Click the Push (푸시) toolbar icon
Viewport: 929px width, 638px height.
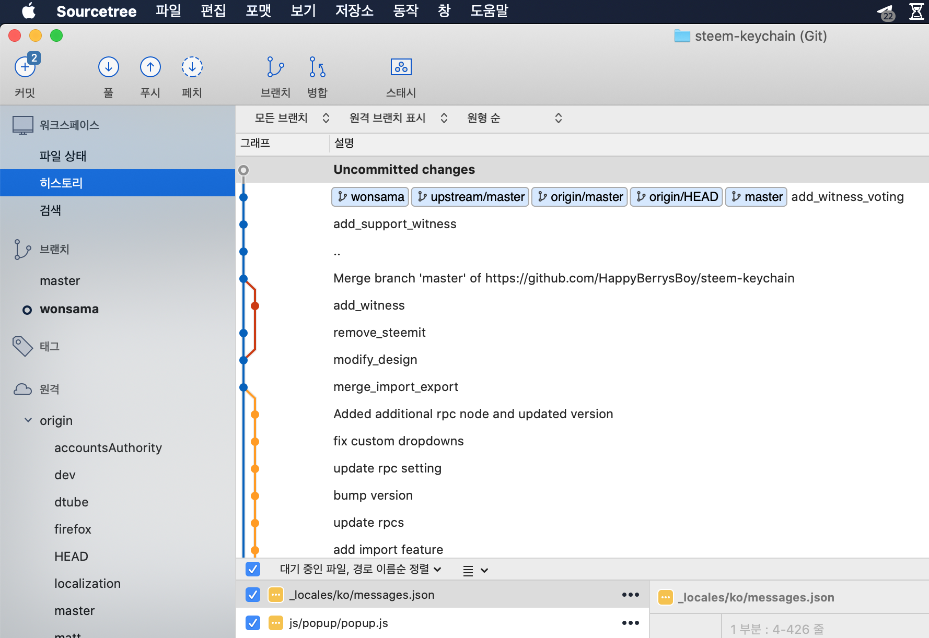coord(150,67)
